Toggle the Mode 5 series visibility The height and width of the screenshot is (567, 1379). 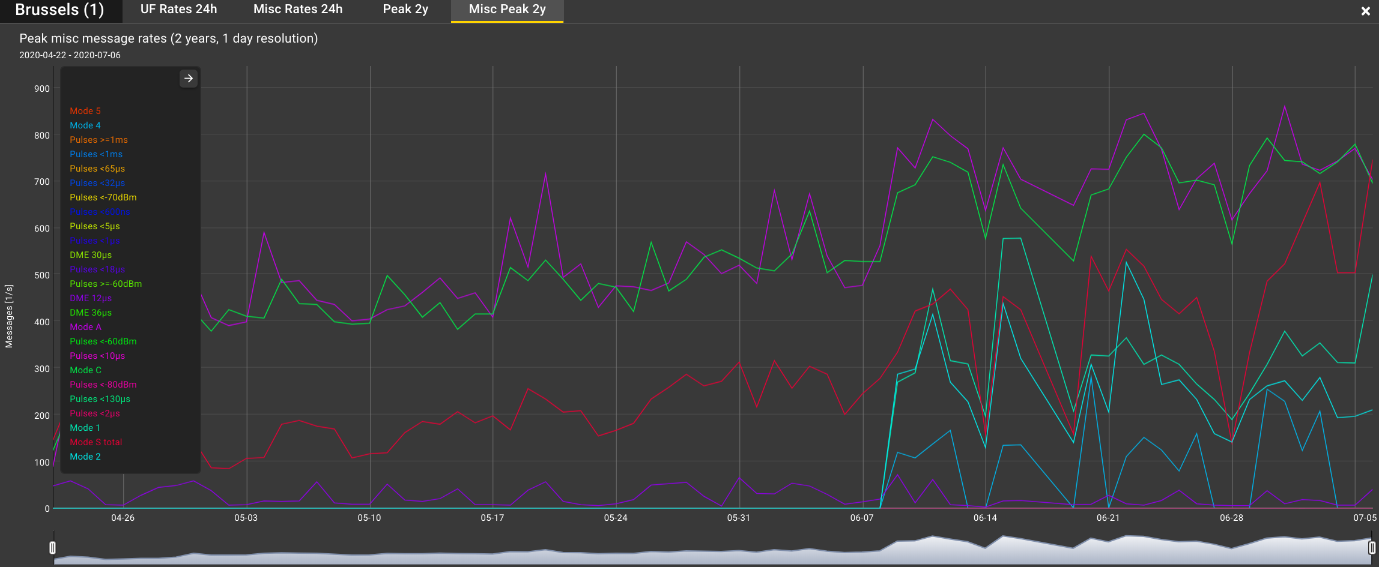tap(85, 110)
